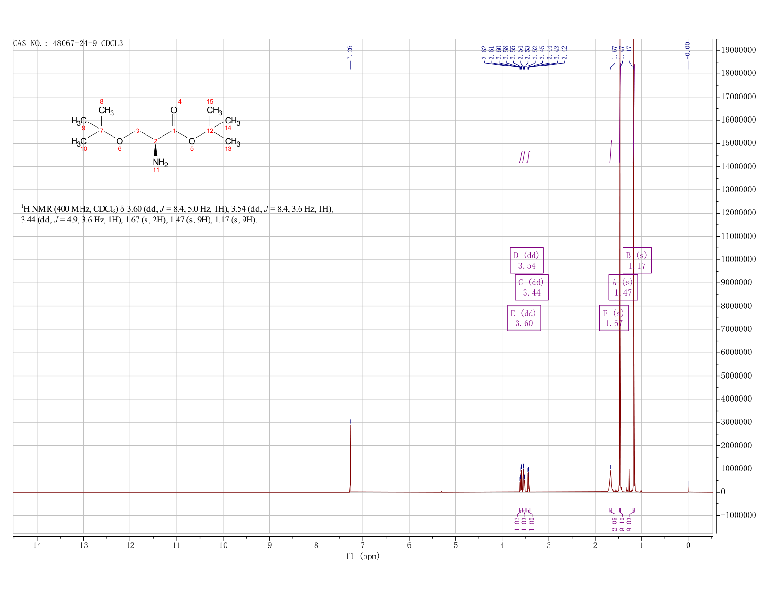Viewport: 777px width, 601px height.
Task: Select the CH3 group labeled 15
Action: click(214, 111)
